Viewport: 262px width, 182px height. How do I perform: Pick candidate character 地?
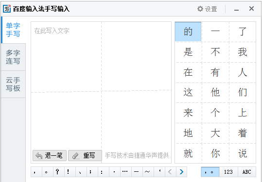pyautogui.click(x=188, y=133)
